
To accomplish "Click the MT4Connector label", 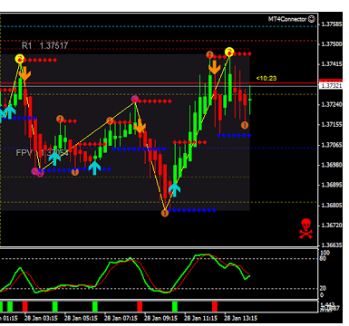I will tap(287, 19).
